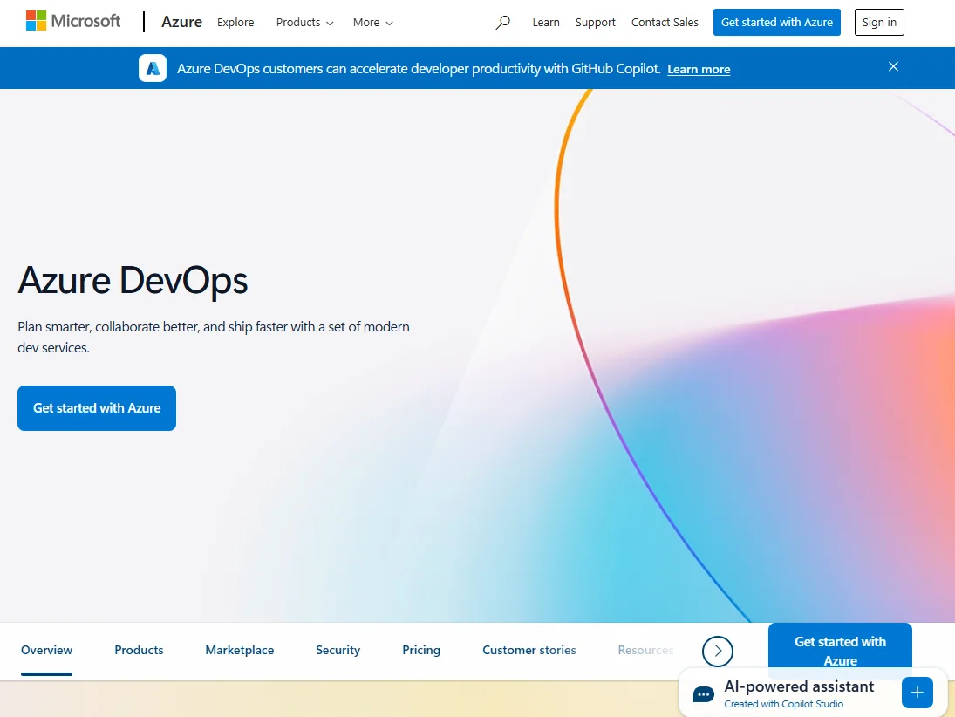Click the Azure DevOps banner icon
Viewport: 955px width, 717px height.
pyautogui.click(x=153, y=68)
